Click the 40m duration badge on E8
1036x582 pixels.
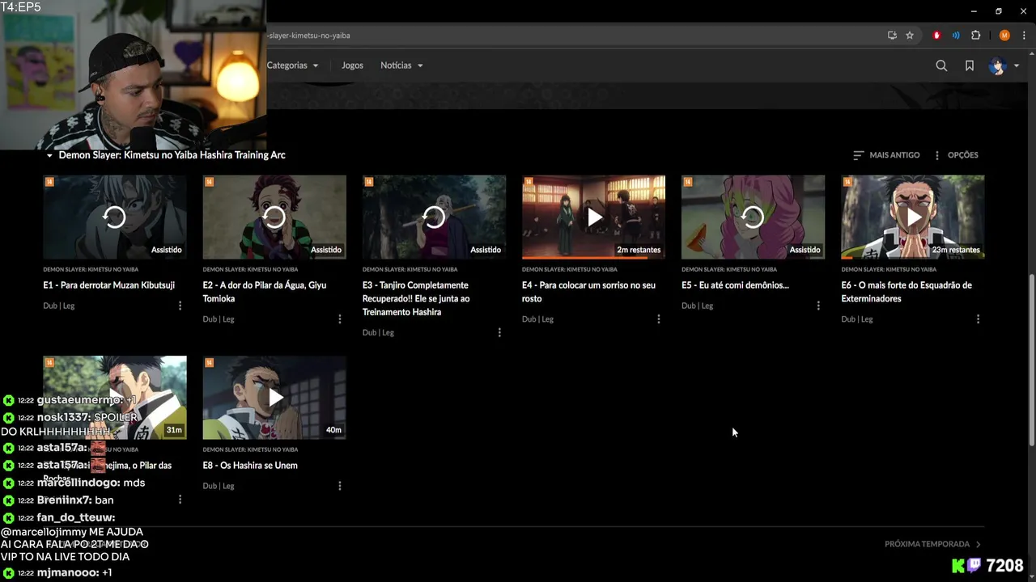[333, 430]
